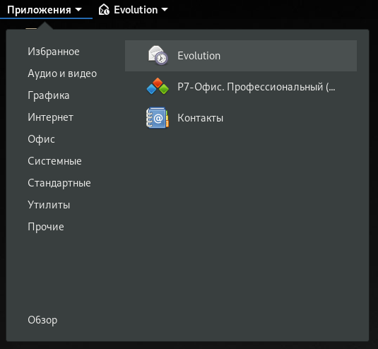Screen dimensions: 378x349
Task: Open the Контакты application entry
Action: point(241,118)
